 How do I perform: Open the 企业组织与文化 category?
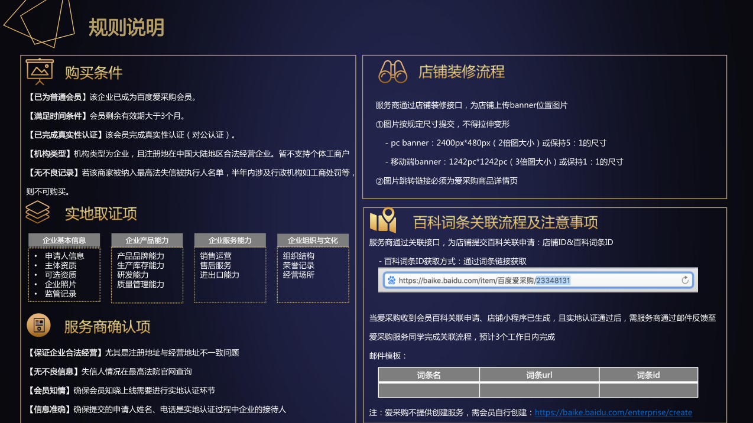312,240
